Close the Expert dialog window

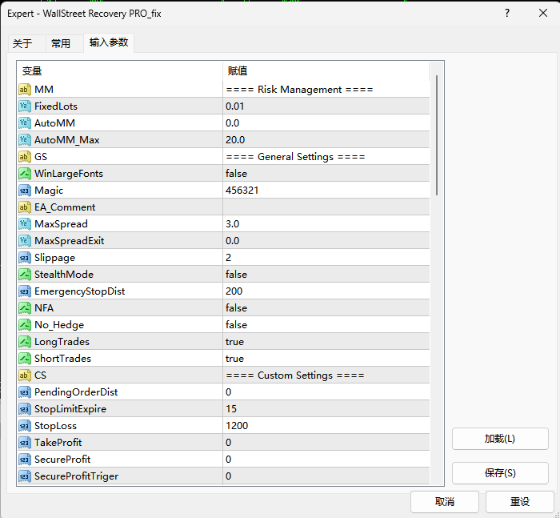543,14
